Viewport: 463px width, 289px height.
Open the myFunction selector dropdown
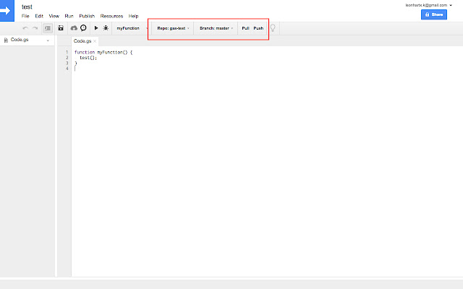132,28
